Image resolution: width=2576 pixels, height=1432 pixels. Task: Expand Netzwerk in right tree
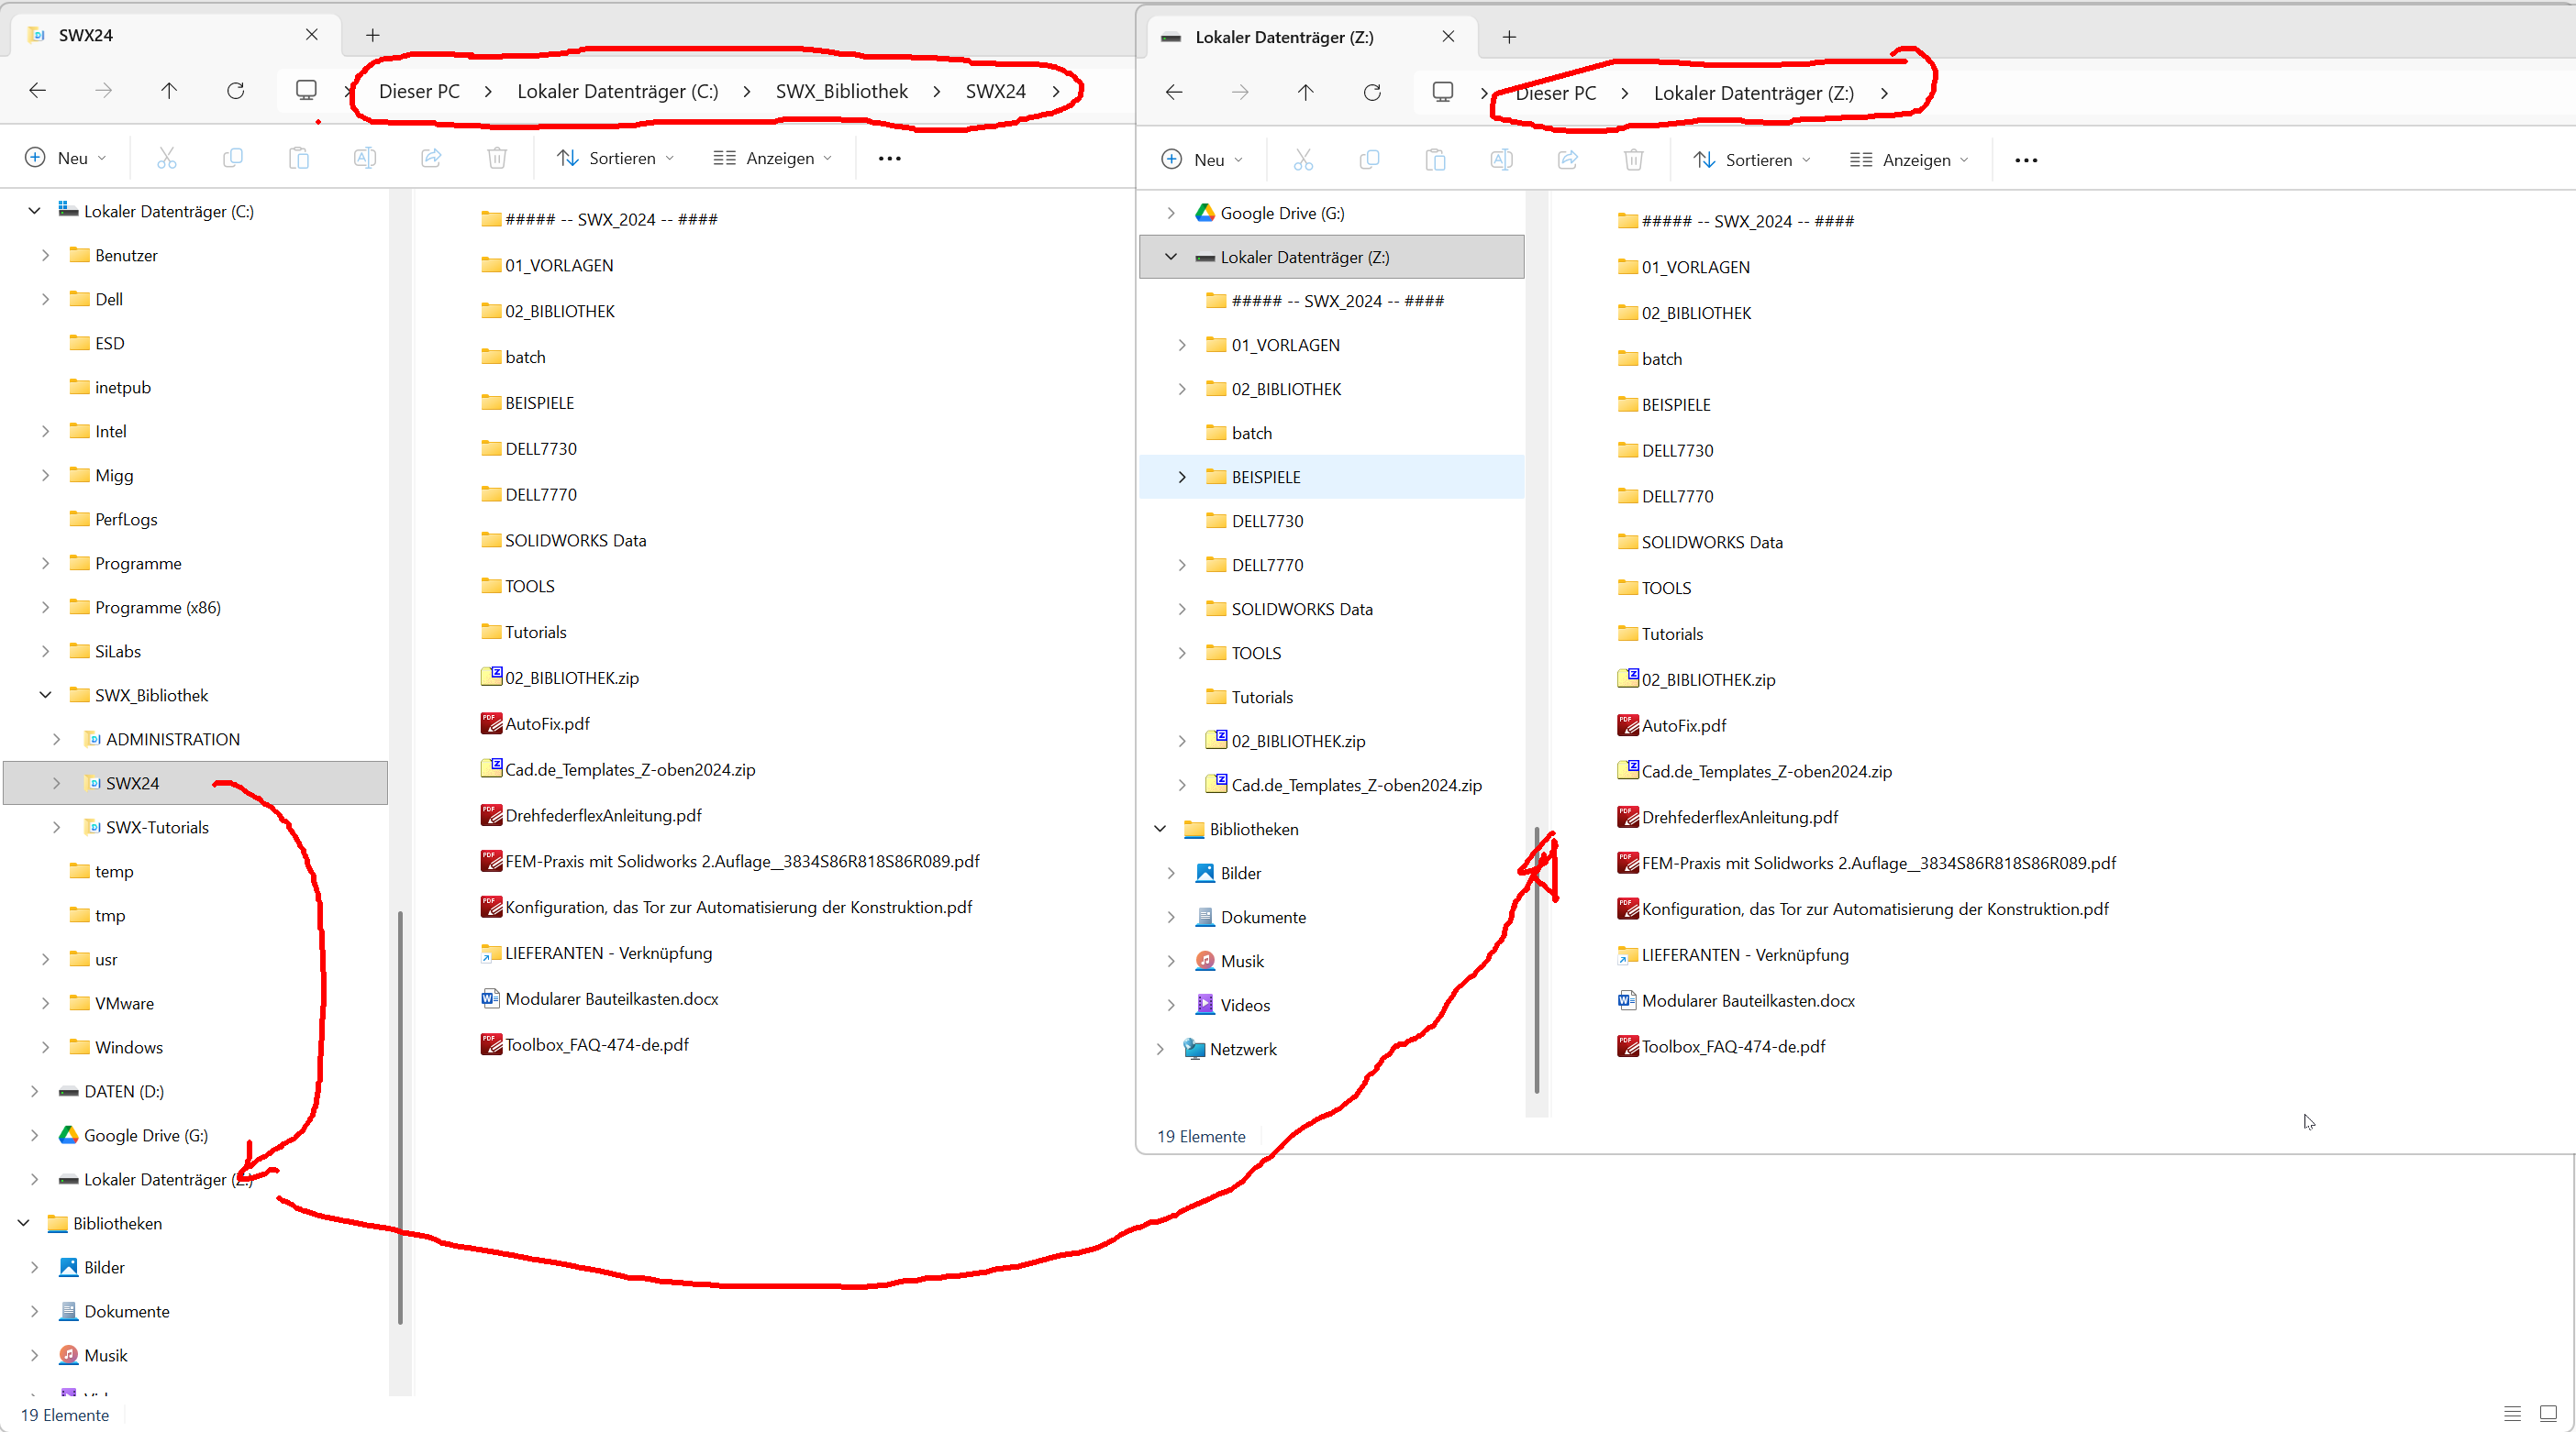[x=1159, y=1048]
